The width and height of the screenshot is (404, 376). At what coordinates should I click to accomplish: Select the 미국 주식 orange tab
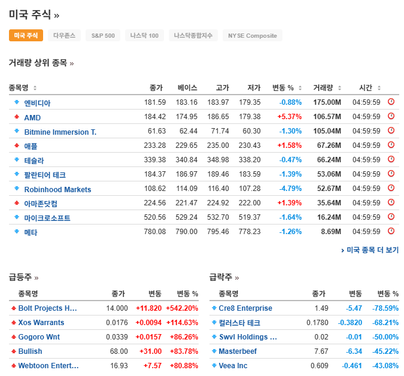click(x=26, y=35)
